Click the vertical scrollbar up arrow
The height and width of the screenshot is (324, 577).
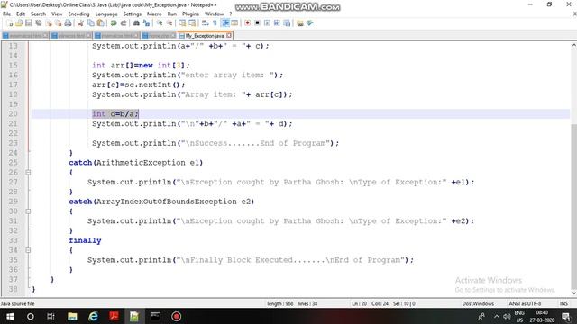(x=573, y=46)
